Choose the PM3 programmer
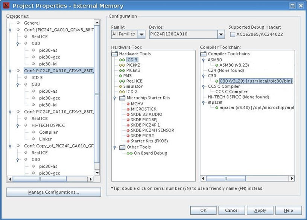The image size is (307, 220). pos(128,75)
